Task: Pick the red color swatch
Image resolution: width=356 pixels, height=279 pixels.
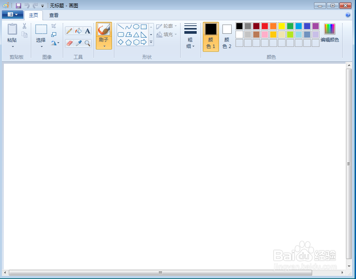Action: tap(265, 26)
